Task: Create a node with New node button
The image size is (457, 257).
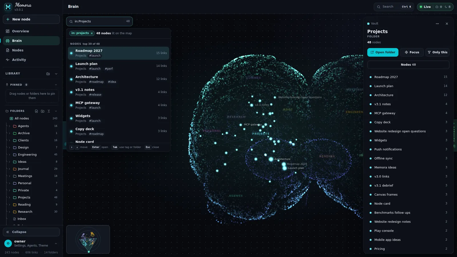Action: [31, 19]
